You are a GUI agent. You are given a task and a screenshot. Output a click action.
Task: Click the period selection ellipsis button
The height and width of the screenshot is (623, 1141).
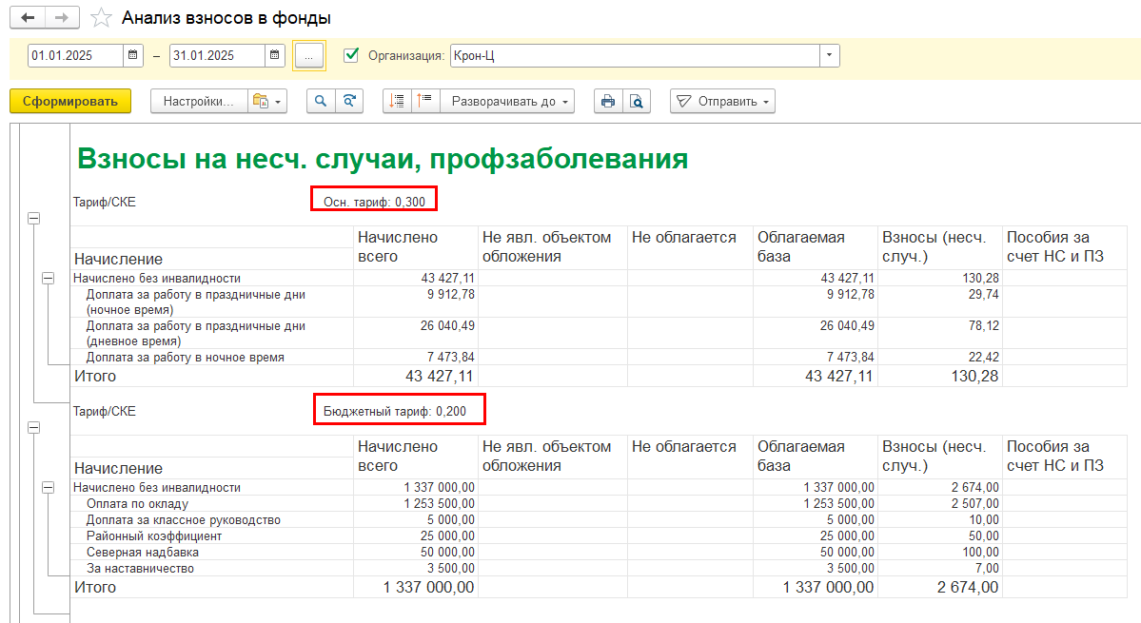[x=308, y=56]
